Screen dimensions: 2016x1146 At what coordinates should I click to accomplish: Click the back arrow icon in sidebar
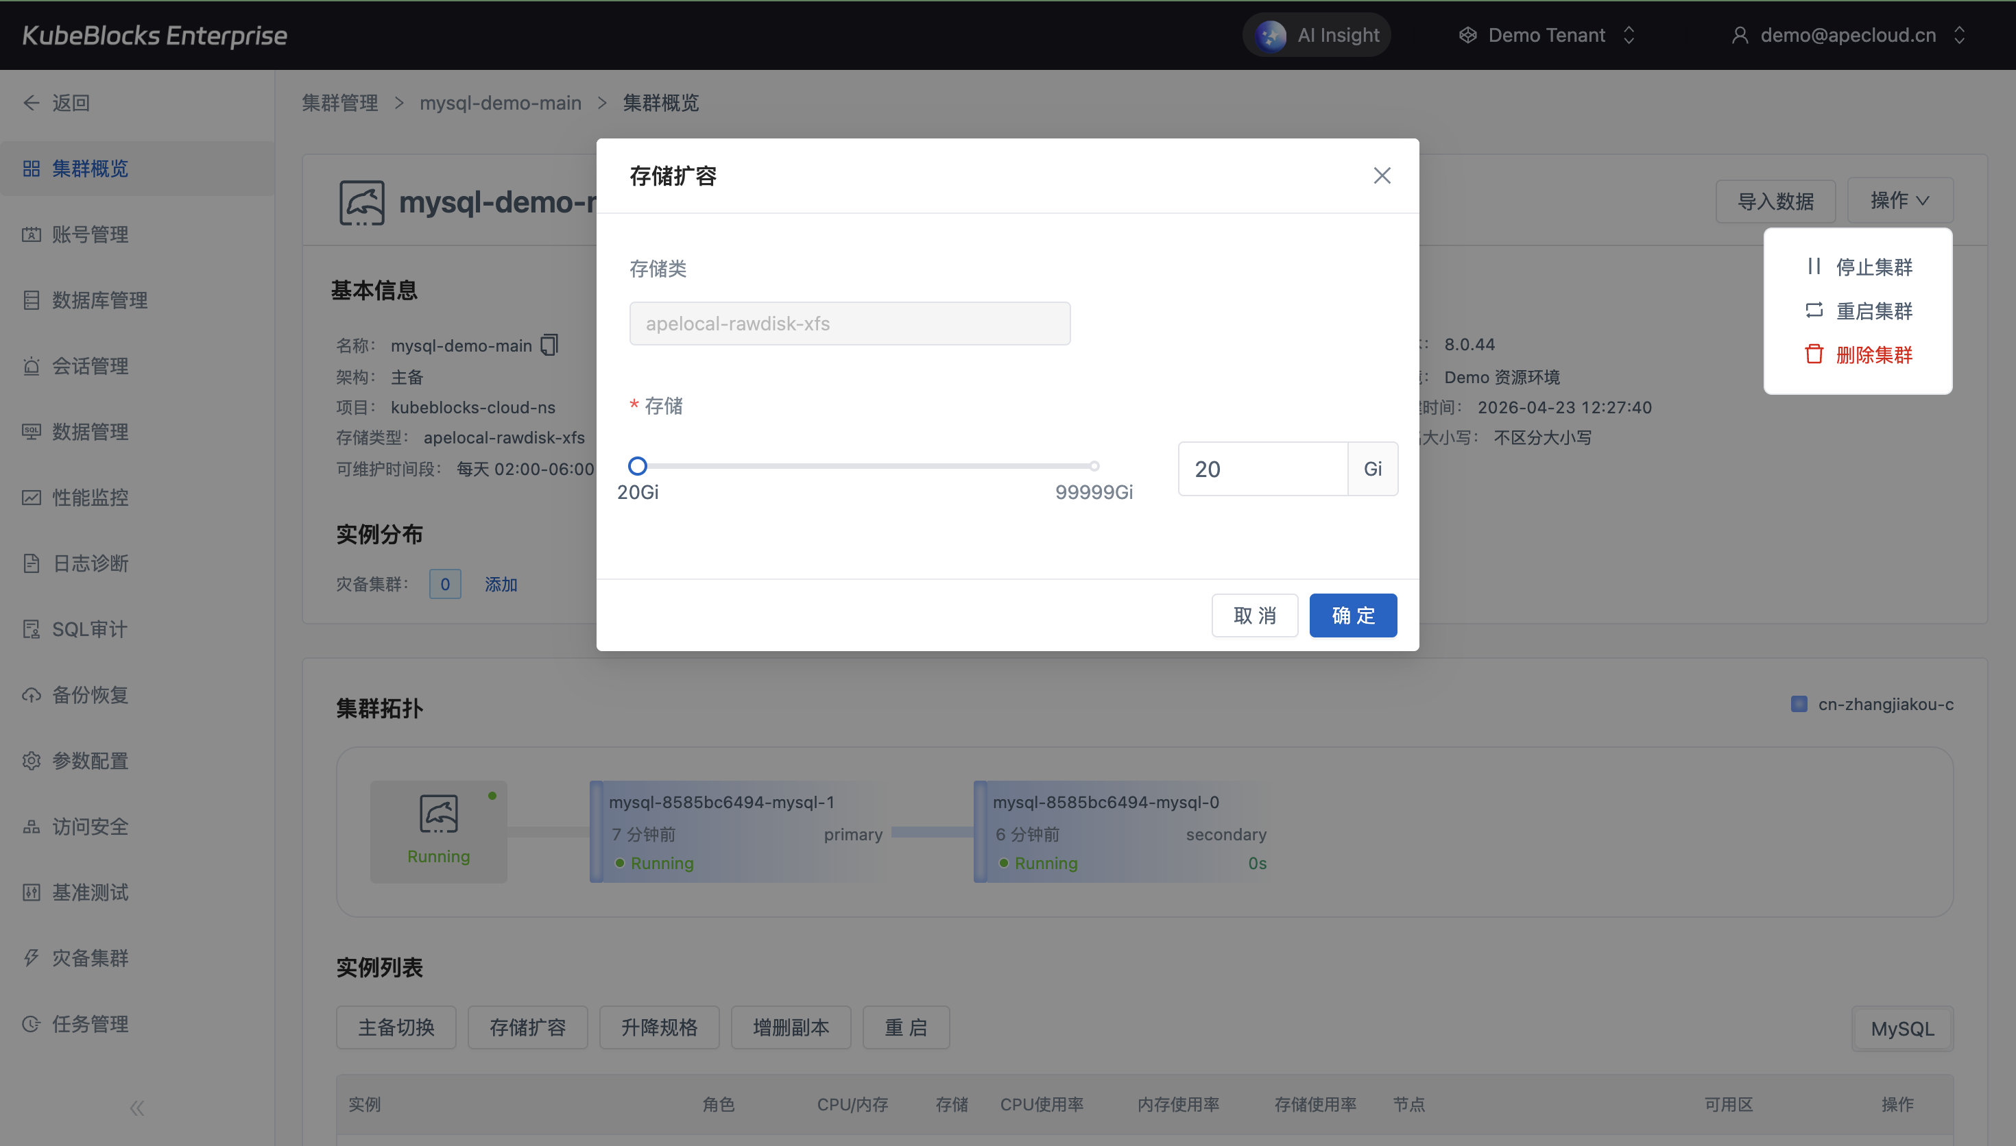coord(32,103)
